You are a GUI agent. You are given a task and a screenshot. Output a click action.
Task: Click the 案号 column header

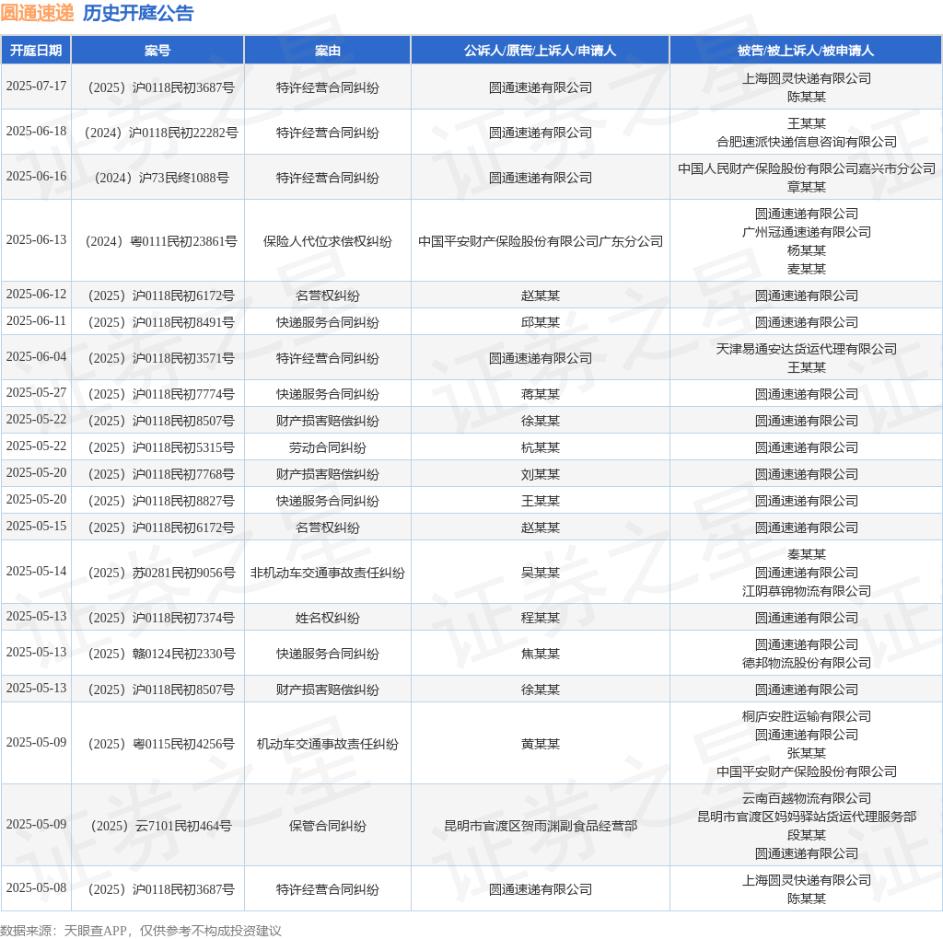[157, 51]
